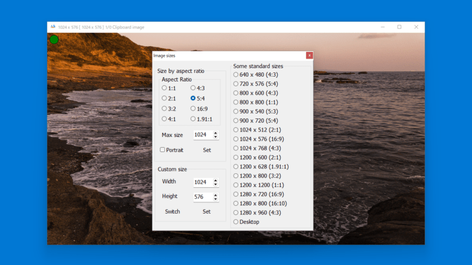Select the 1200 x 800 (3:2) size

[257, 176]
